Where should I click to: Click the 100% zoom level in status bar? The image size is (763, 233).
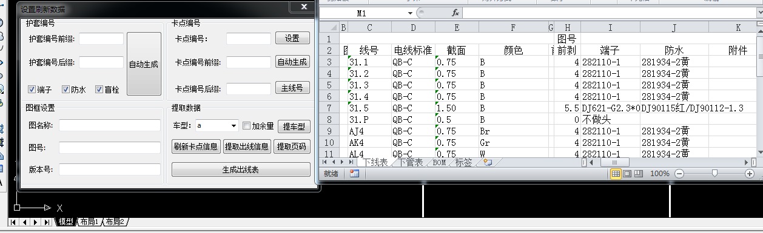click(x=660, y=174)
